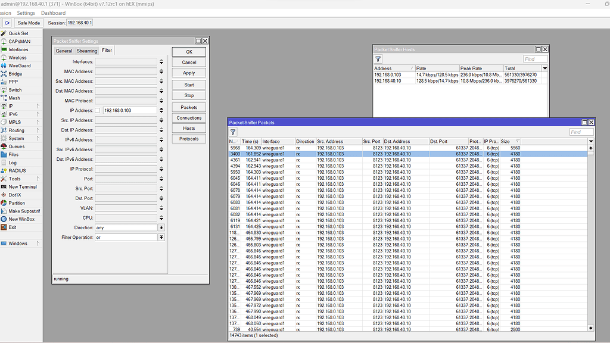This screenshot has height=343, width=610.
Task: Click the redo arrow toolbar icon
Action: tap(7, 23)
